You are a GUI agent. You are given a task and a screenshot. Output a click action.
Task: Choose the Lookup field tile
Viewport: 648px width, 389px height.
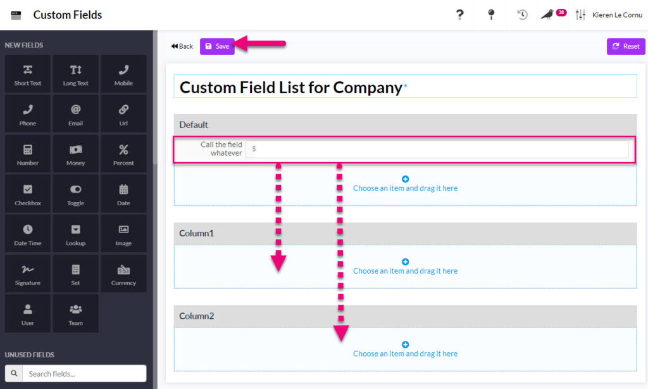76,233
